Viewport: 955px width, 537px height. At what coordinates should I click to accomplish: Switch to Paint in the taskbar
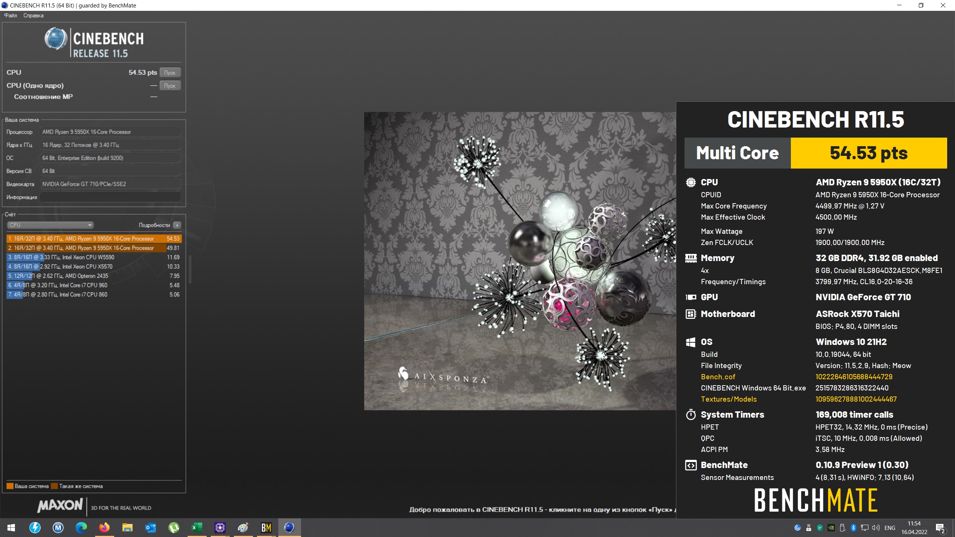click(243, 528)
